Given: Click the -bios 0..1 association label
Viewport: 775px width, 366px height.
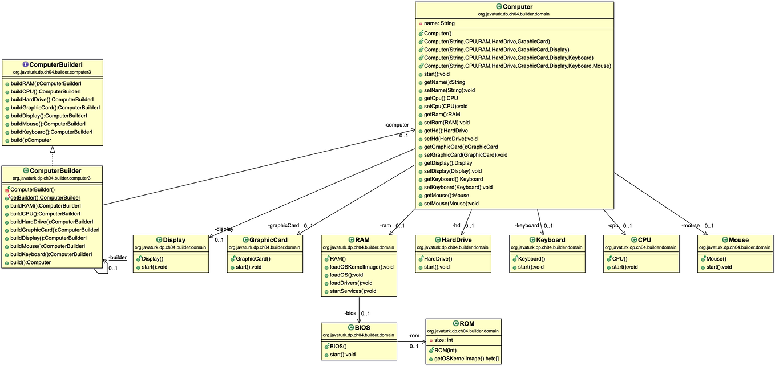Looking at the screenshot, I should pyautogui.click(x=353, y=312).
